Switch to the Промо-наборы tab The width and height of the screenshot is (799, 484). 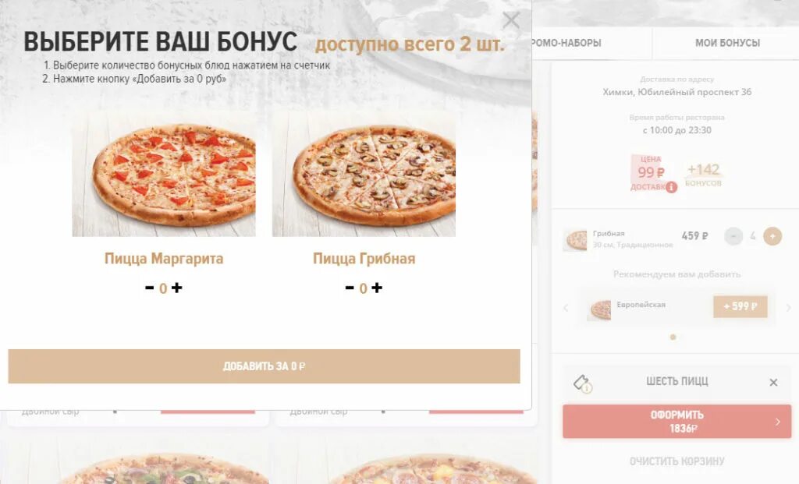(566, 44)
